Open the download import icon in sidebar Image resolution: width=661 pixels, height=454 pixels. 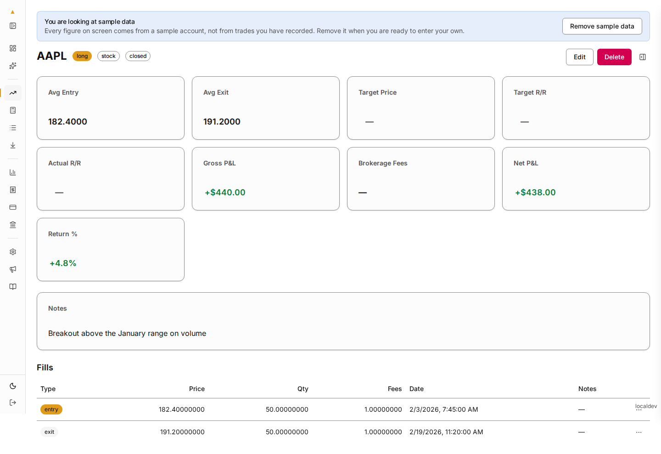13,145
